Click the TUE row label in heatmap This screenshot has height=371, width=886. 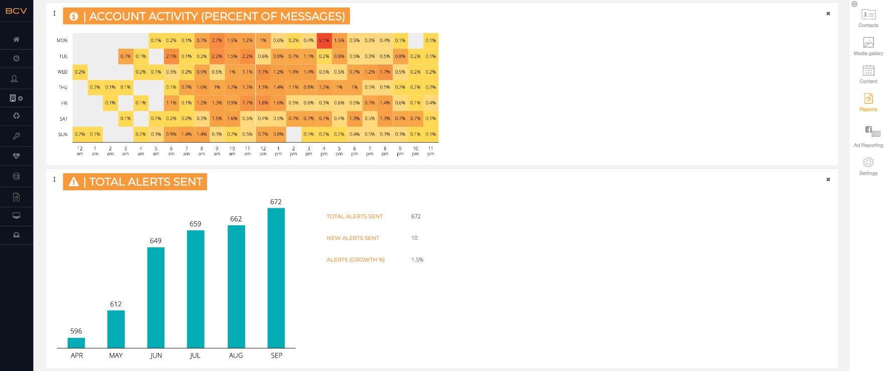click(63, 57)
